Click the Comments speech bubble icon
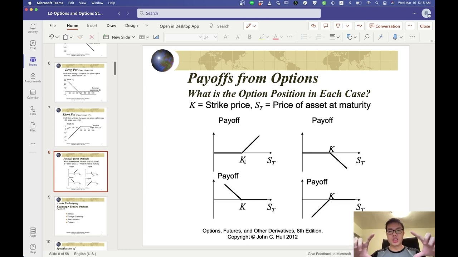Screen dimensions: 458x257 (326, 26)
